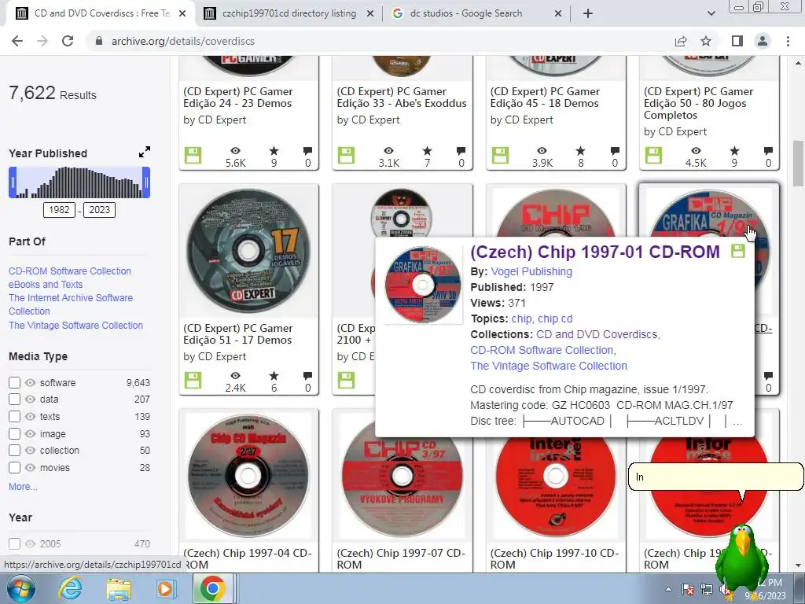The height and width of the screenshot is (604, 805).
Task: Close the dc studios Google Search tab
Action: 558,14
